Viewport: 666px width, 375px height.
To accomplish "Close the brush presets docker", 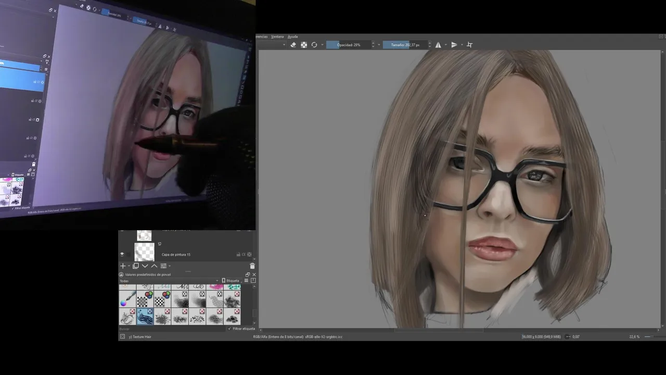I will pyautogui.click(x=254, y=274).
